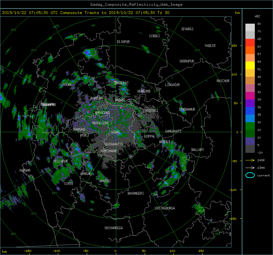Click the DHARWAD city label
The height and width of the screenshot is (255, 273).
click(79, 129)
